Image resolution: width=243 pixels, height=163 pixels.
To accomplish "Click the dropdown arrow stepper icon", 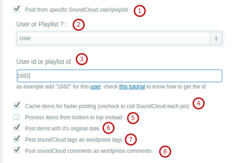I will 216,38.
